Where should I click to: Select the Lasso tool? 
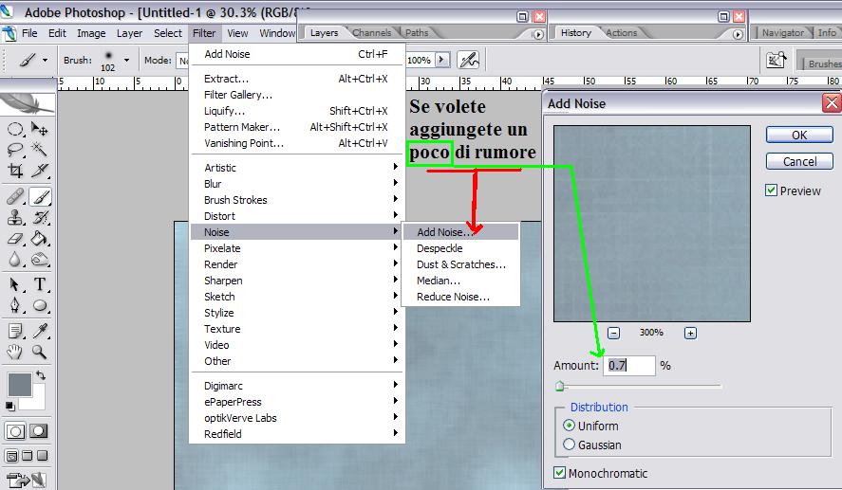[x=15, y=150]
